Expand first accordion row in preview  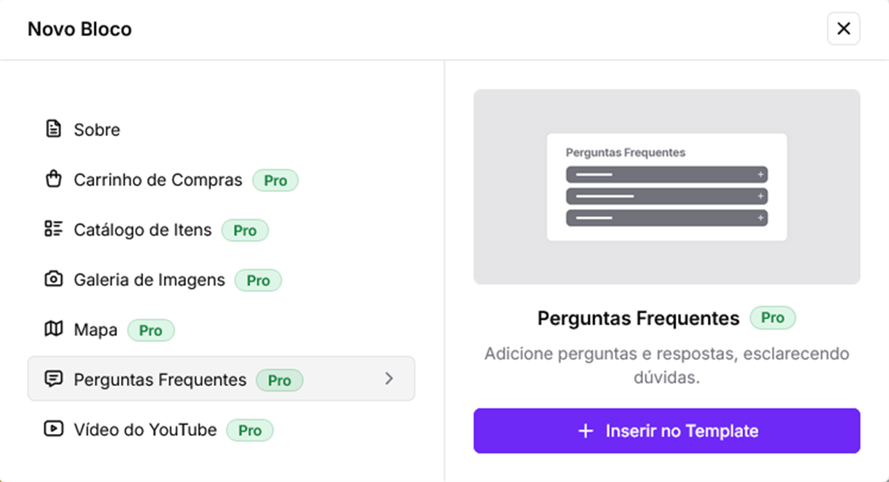(x=760, y=175)
